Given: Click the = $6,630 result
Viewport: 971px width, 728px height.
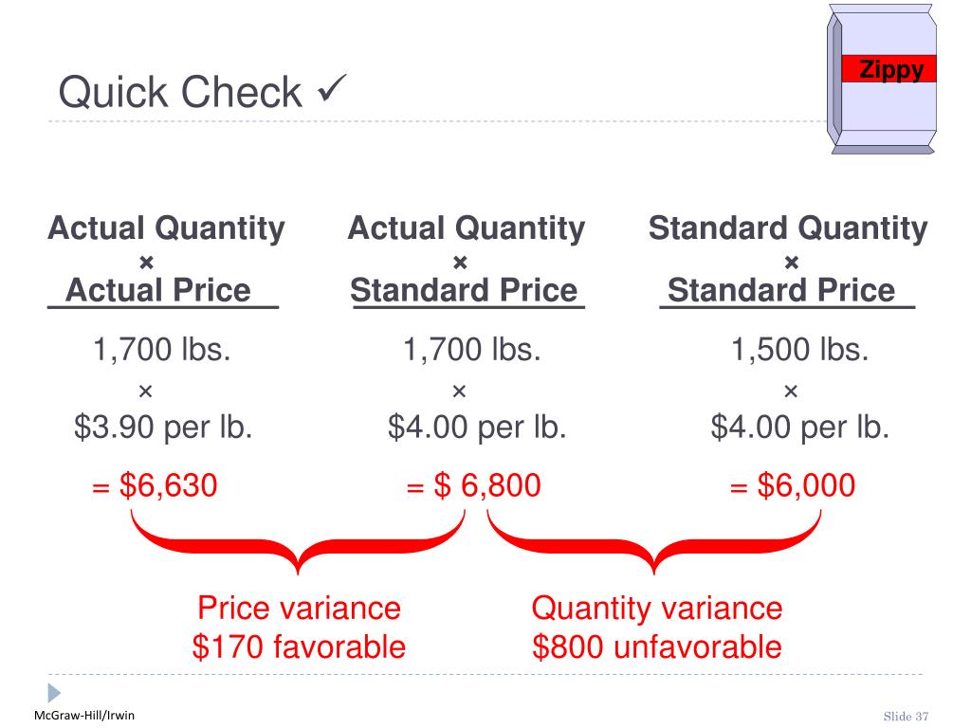Looking at the screenshot, I should [x=155, y=484].
